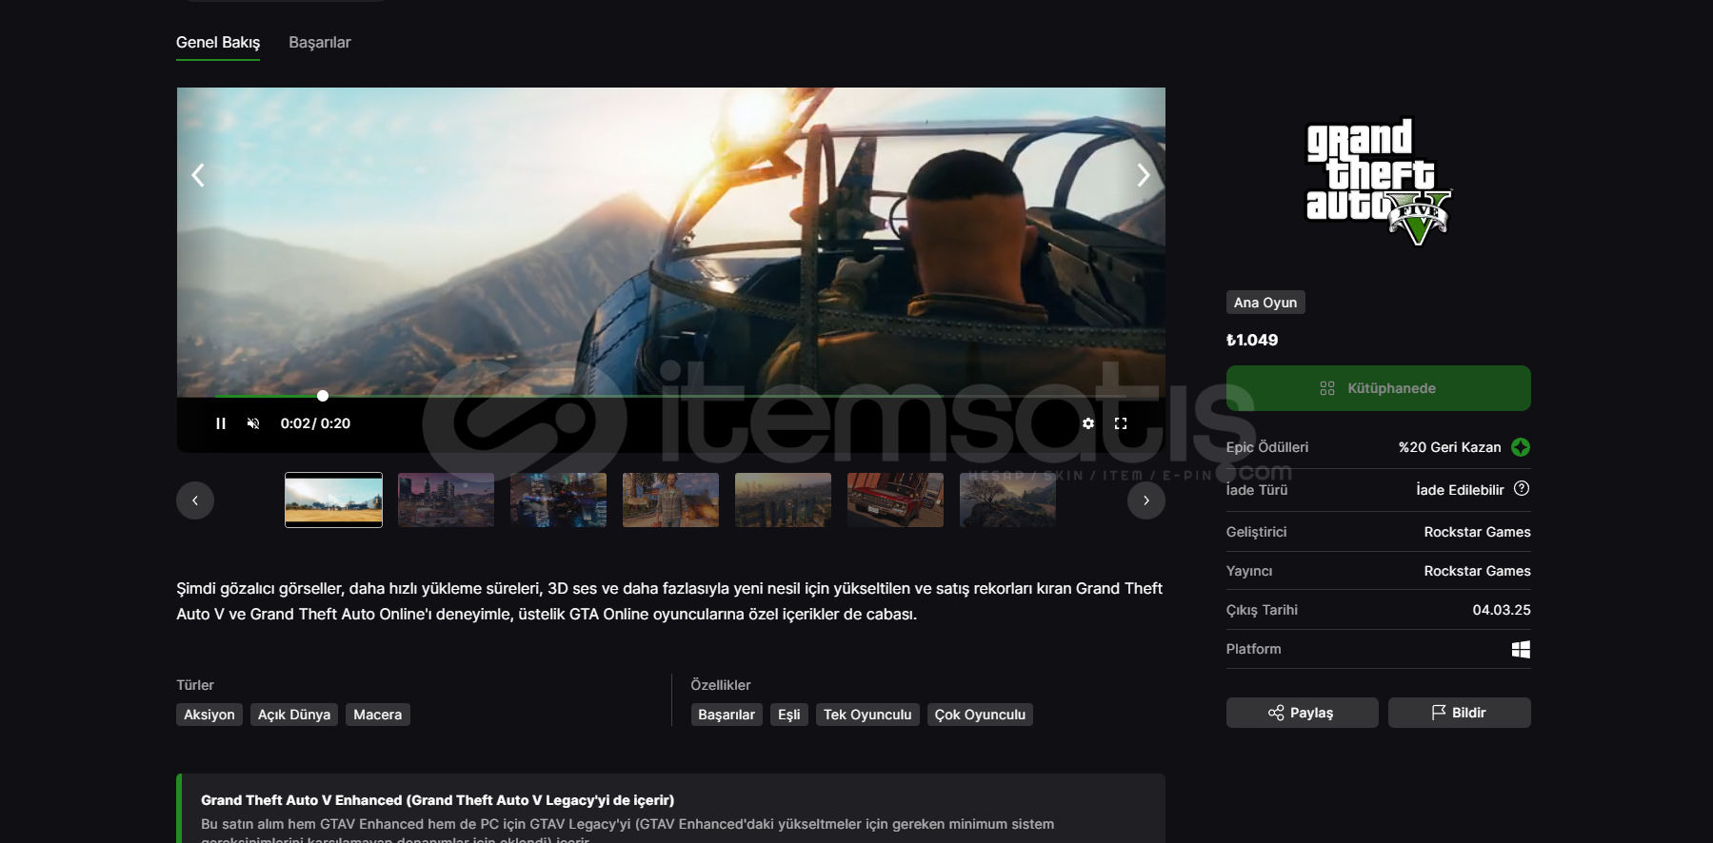
Task: Click the Epic Ödülleri green plus icon
Action: 1521,447
